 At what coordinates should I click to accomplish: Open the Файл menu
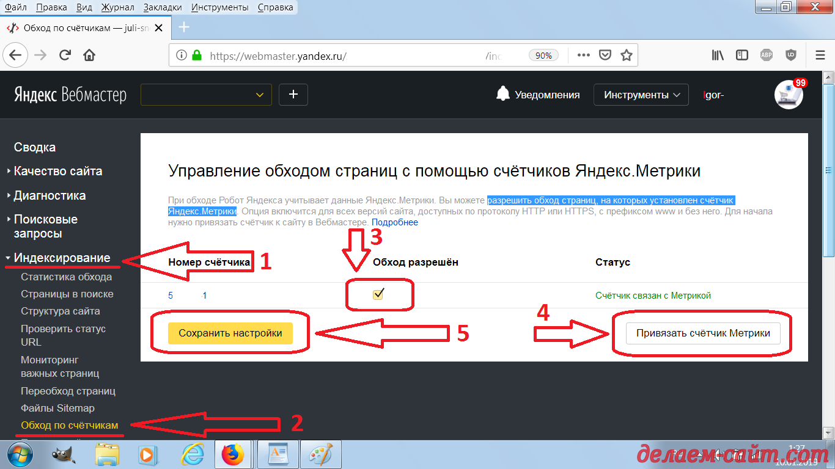15,7
